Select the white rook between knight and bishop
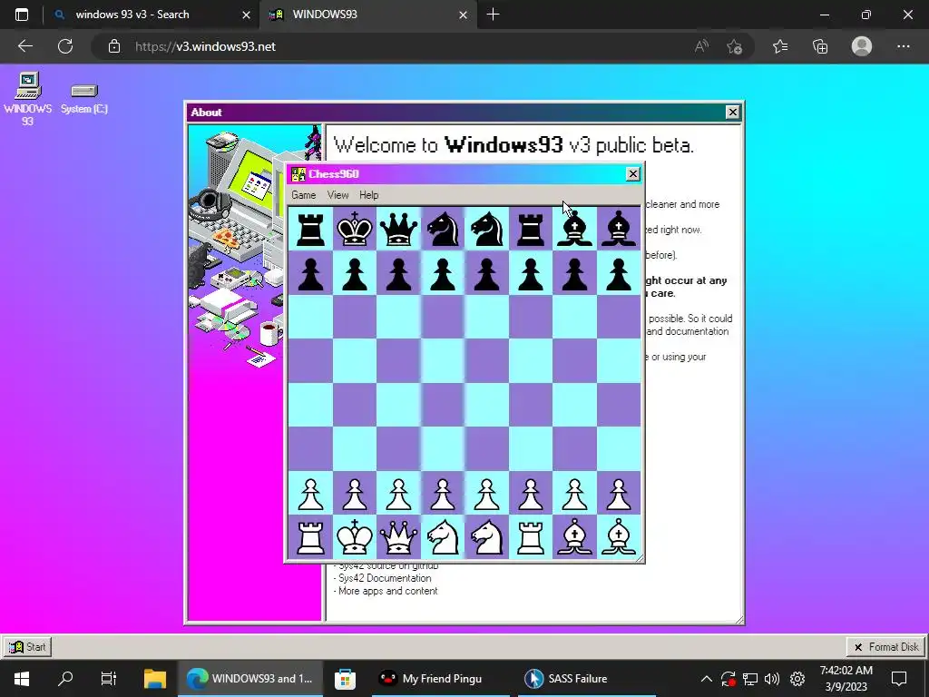The height and width of the screenshot is (697, 929). tap(530, 537)
